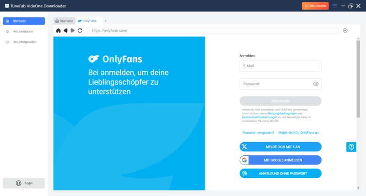Reload the page with the refresh icon
The height and width of the screenshot is (196, 366).
80,31
